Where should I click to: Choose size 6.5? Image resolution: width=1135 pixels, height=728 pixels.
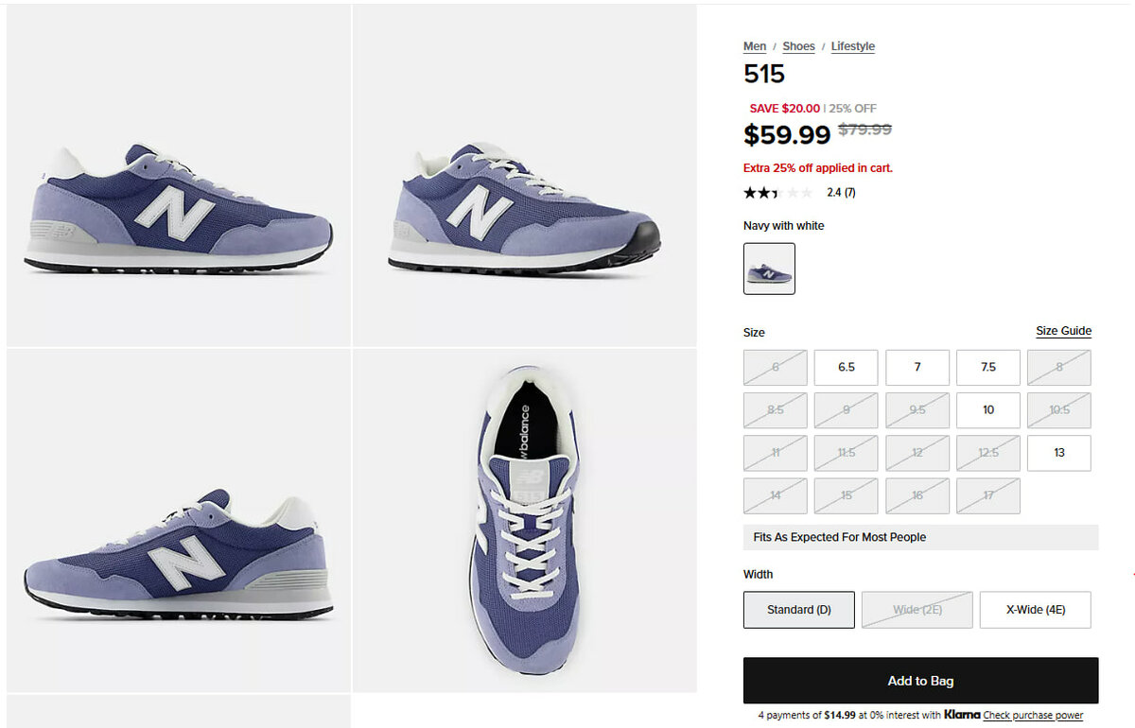click(x=846, y=368)
